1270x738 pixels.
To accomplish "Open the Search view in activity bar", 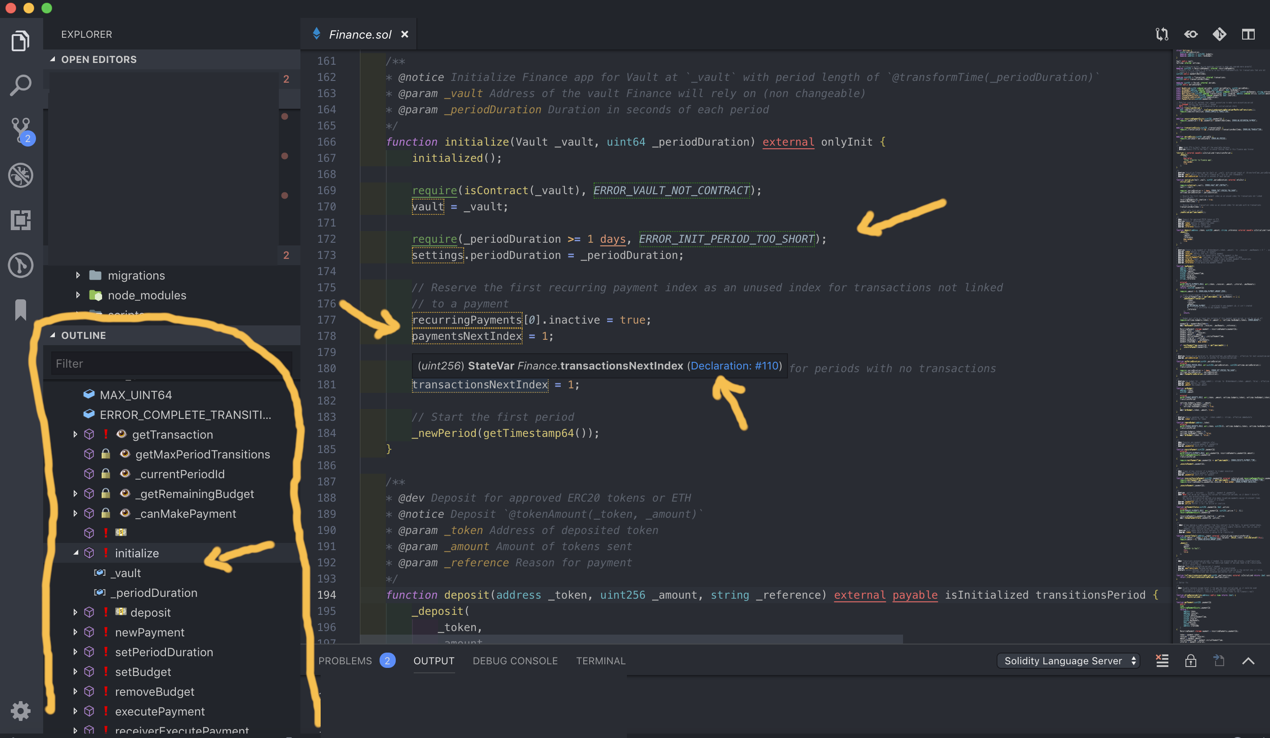I will click(x=21, y=85).
